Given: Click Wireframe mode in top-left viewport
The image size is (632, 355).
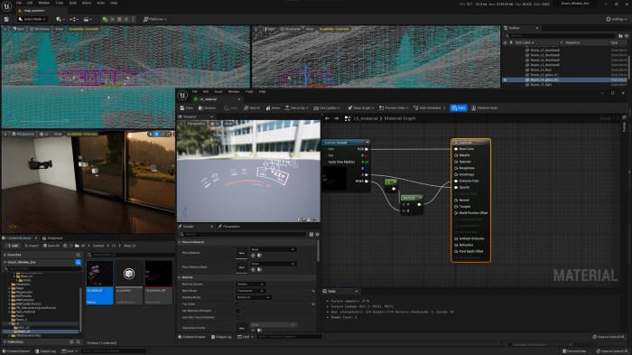Looking at the screenshot, I should coord(40,29).
